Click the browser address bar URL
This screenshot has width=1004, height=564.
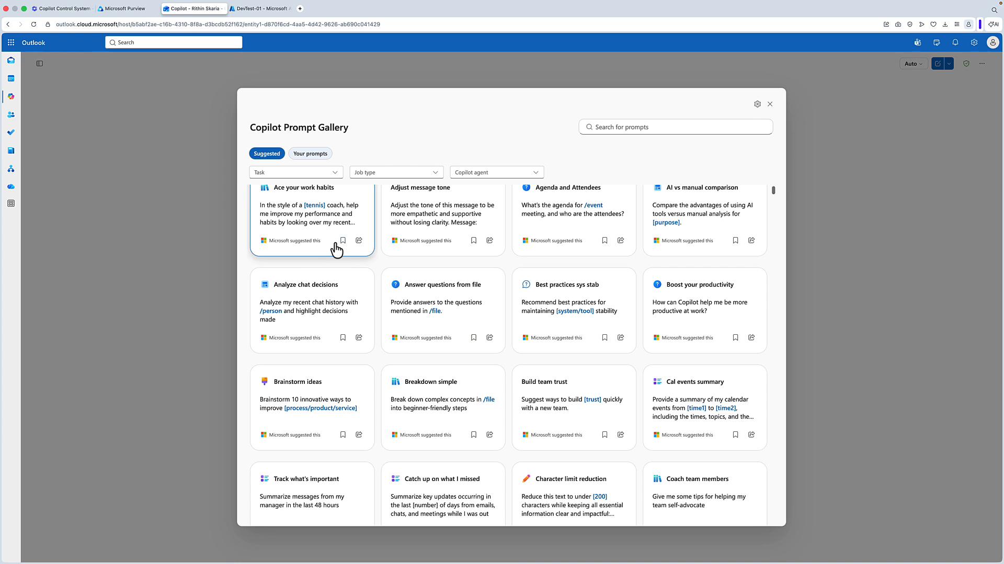(x=218, y=24)
